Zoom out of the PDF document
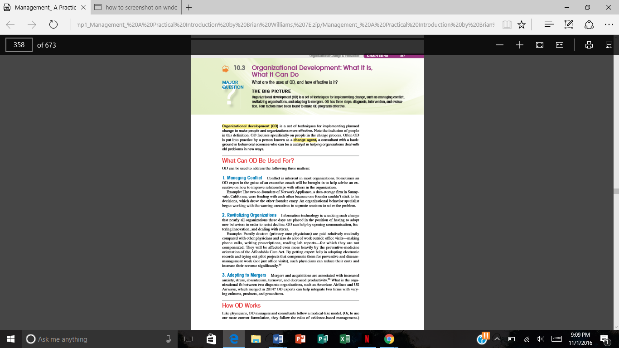Viewport: 619px width, 348px height. (500, 45)
